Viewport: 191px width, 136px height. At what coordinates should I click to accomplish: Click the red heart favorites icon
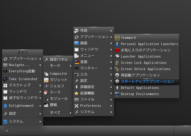pos(117,50)
